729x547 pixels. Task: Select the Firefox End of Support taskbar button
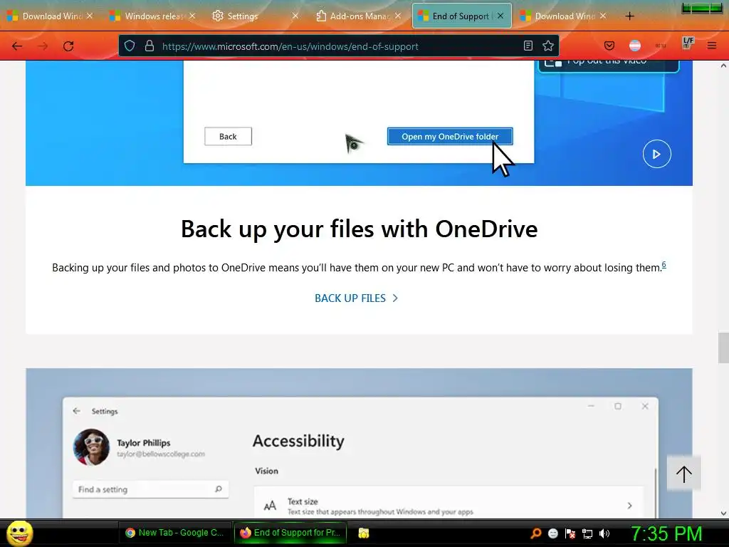290,533
